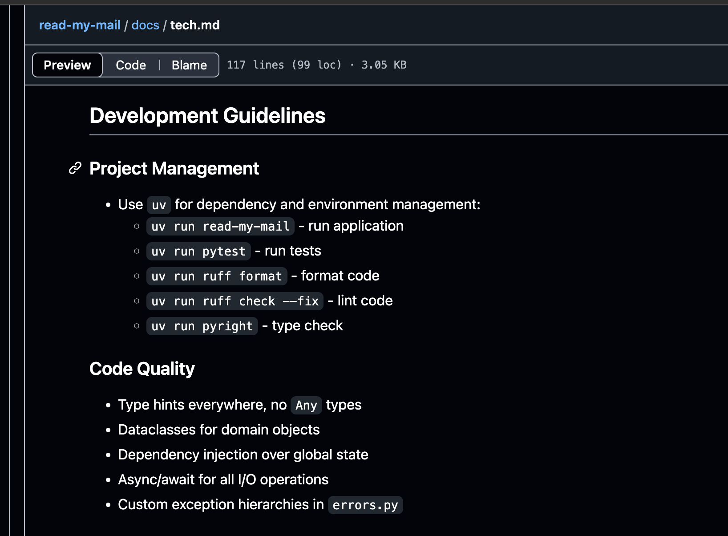The height and width of the screenshot is (536, 728).
Task: Click the Development Guidelines heading
Action: click(x=207, y=116)
